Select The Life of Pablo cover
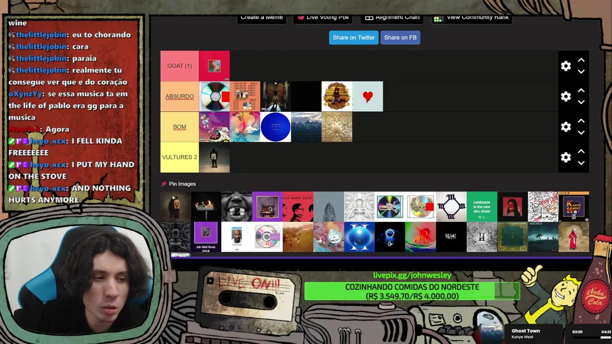612x344 pixels. click(245, 97)
